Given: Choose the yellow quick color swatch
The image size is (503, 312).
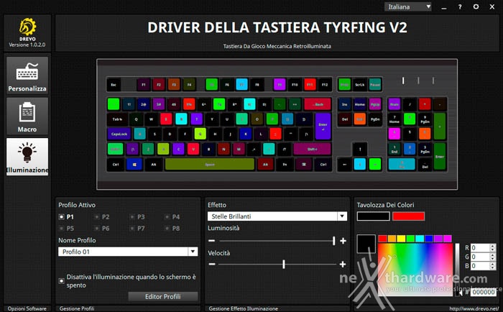Looking at the screenshot, I should (401, 239).
